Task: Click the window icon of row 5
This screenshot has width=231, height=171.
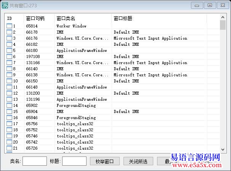Action: coord(9,50)
